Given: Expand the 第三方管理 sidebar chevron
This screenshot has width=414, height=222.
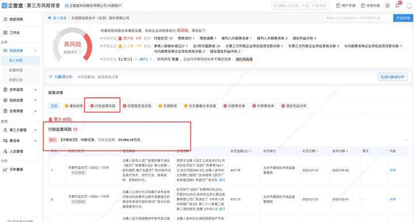Looking at the screenshot, I should (x=36, y=130).
